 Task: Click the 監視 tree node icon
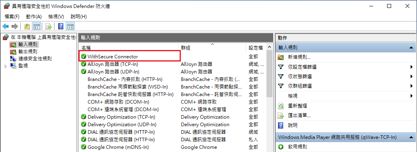[13, 65]
